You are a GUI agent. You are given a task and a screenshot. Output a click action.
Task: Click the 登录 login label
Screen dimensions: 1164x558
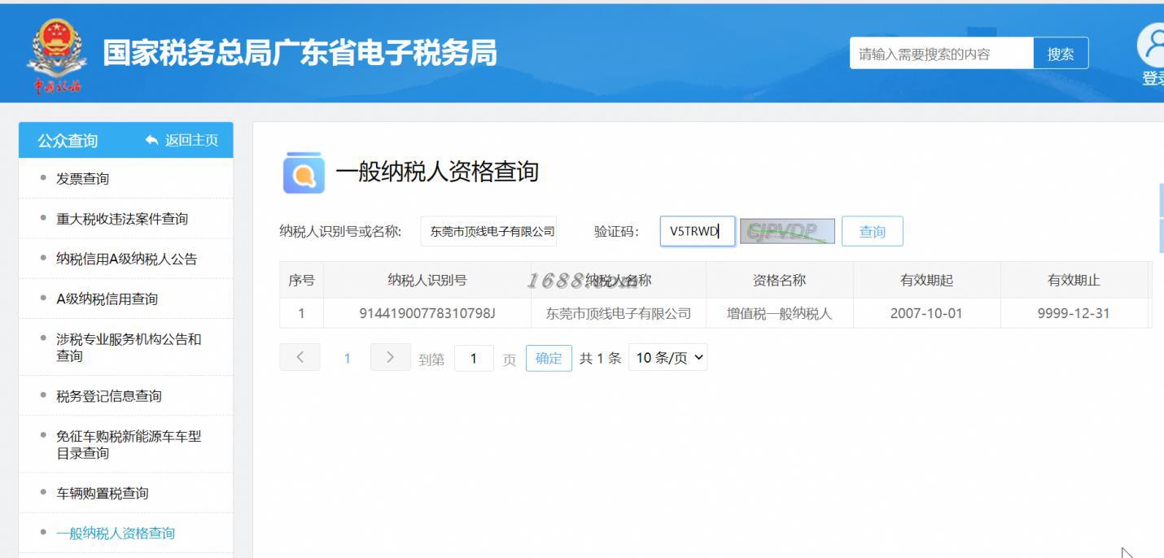pos(1153,78)
